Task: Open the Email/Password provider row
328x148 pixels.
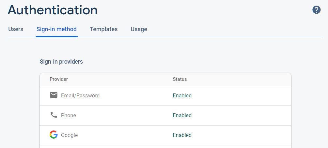Action: (165, 96)
